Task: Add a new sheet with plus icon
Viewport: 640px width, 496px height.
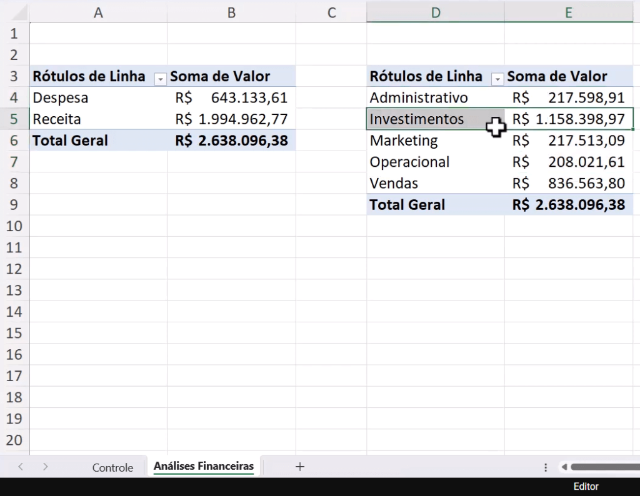Action: point(300,467)
